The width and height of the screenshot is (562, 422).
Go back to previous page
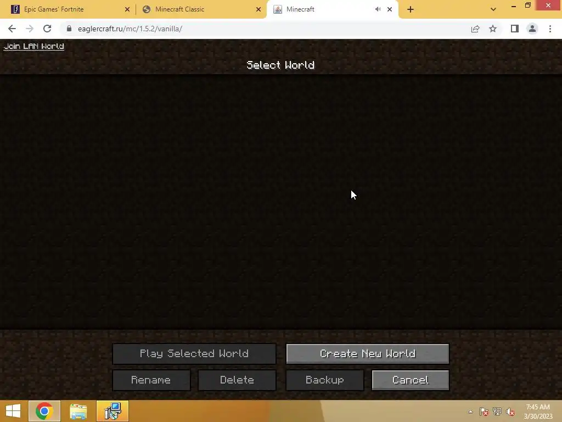click(12, 29)
